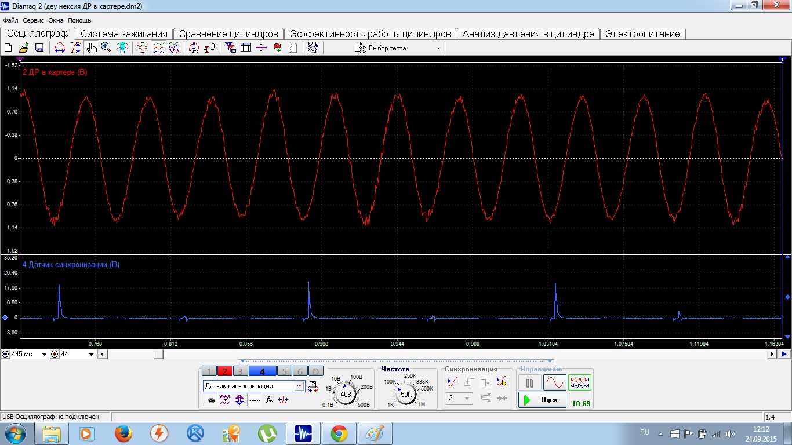Open the Сравнение цилиндров tab
This screenshot has width=792, height=445.
click(229, 34)
